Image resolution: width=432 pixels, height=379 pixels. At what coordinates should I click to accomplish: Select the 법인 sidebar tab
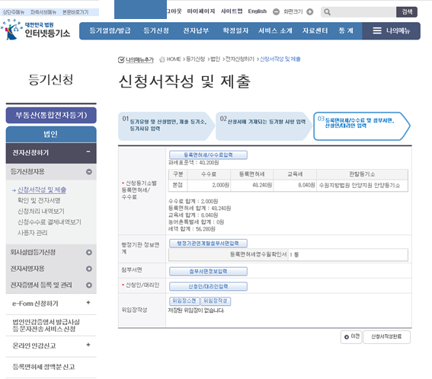pyautogui.click(x=51, y=134)
